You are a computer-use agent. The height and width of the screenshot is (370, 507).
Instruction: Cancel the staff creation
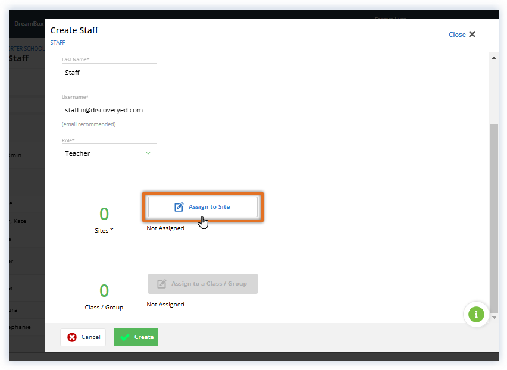(x=83, y=337)
